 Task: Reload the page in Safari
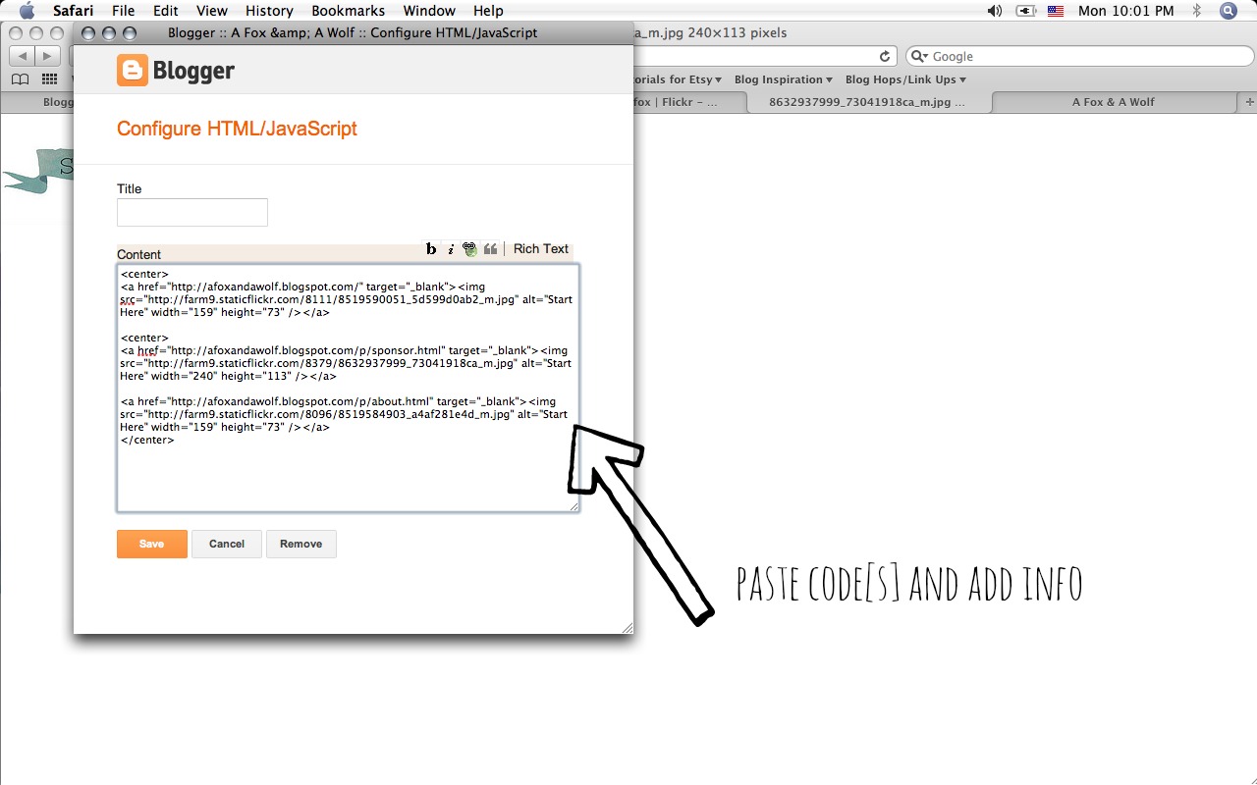(x=883, y=56)
